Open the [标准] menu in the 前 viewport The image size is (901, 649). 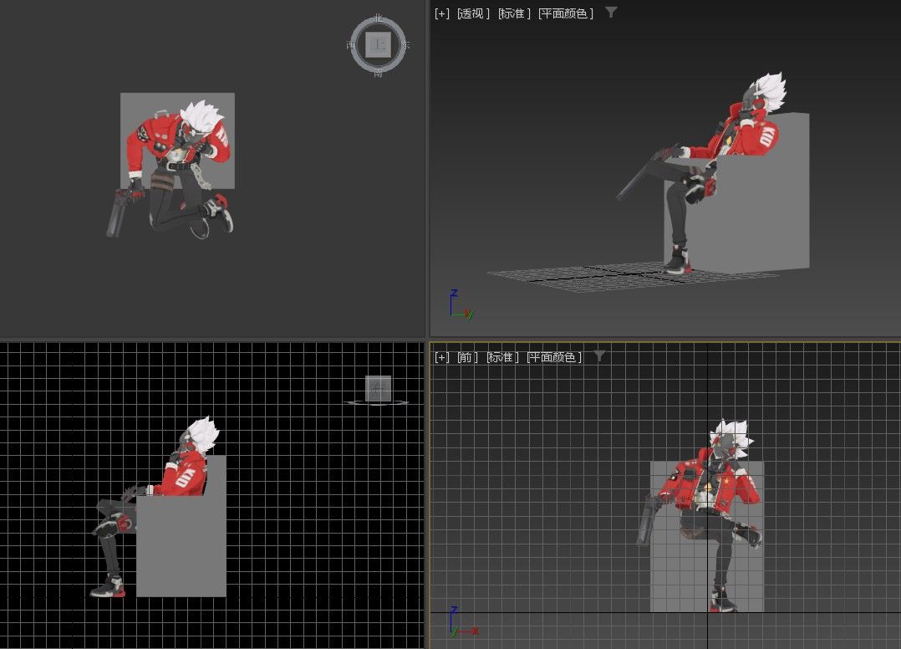click(x=502, y=358)
